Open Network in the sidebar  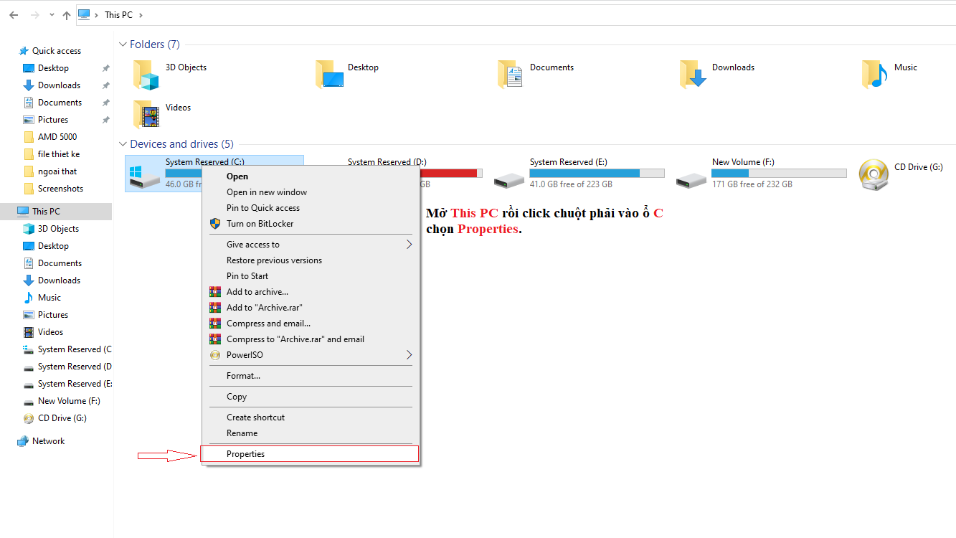click(x=48, y=441)
